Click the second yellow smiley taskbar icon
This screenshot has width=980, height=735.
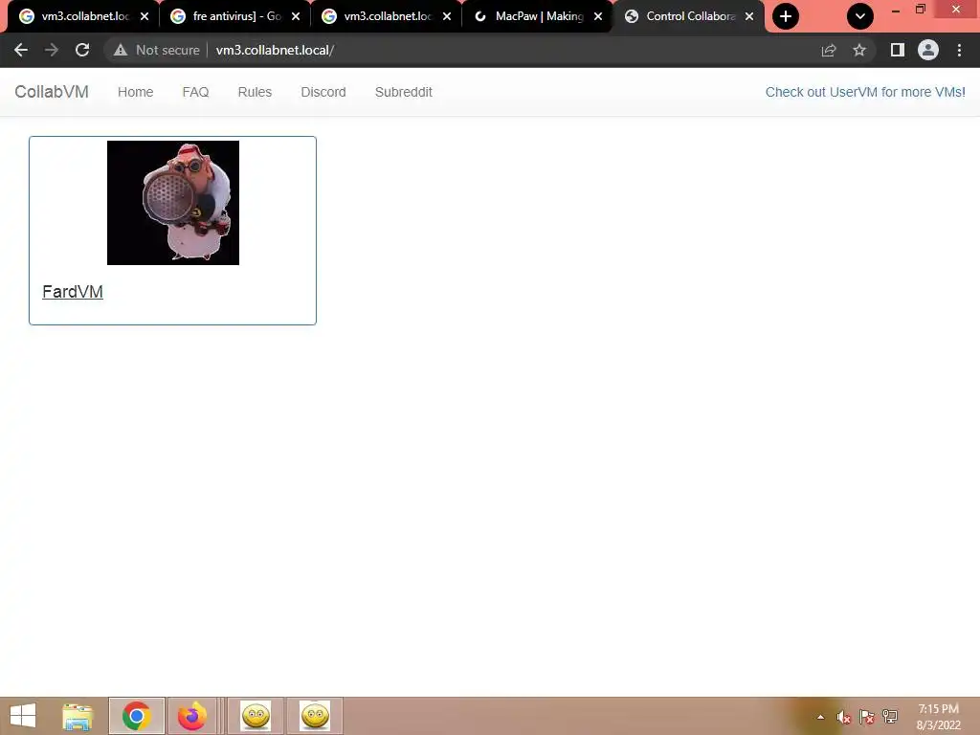point(314,716)
